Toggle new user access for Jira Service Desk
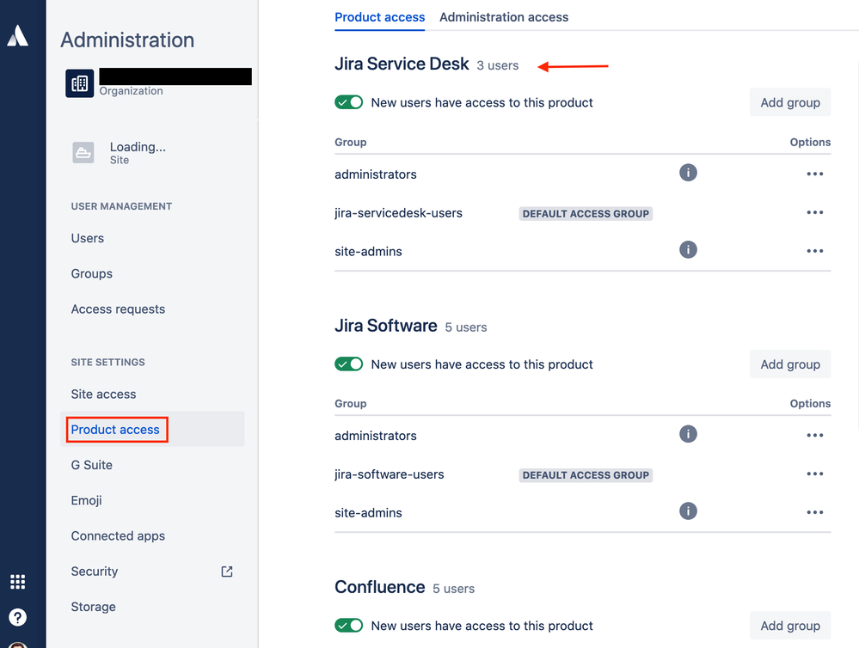The width and height of the screenshot is (859, 648). [349, 102]
